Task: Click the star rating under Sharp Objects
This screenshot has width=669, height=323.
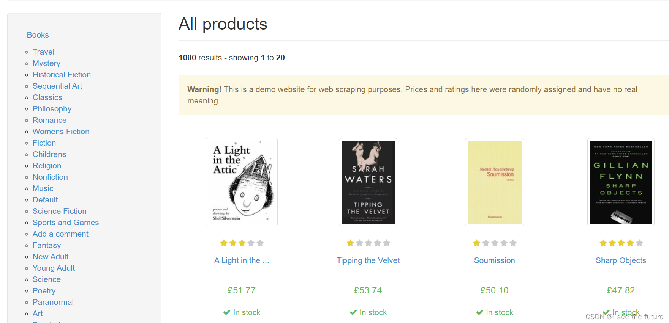Action: coord(621,243)
